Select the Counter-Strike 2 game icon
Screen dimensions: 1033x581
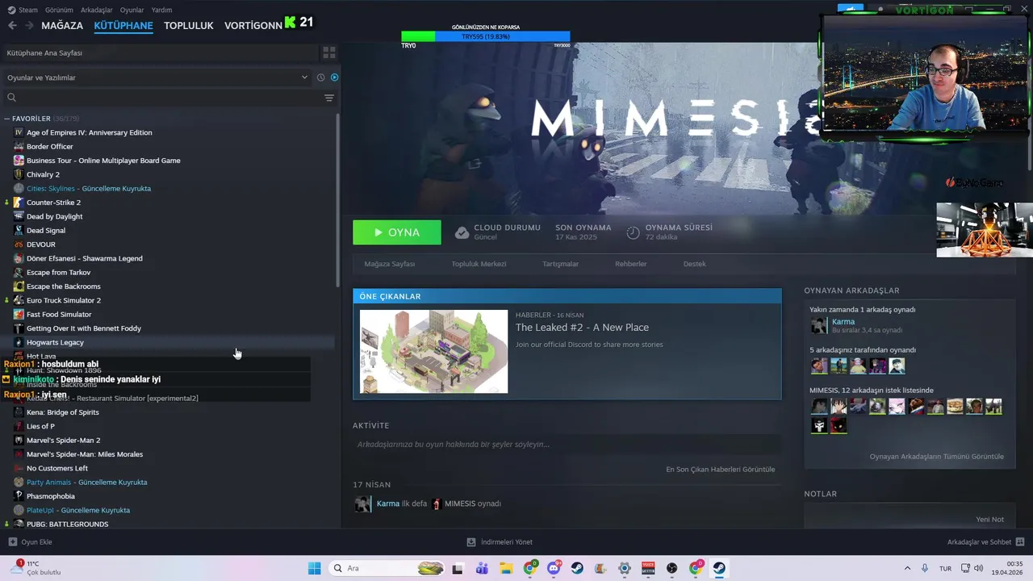coord(19,203)
